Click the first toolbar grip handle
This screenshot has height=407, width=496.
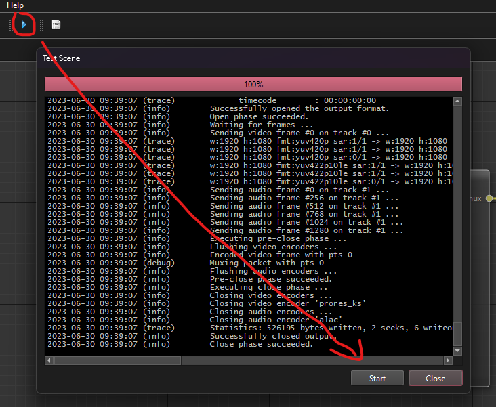pyautogui.click(x=11, y=25)
